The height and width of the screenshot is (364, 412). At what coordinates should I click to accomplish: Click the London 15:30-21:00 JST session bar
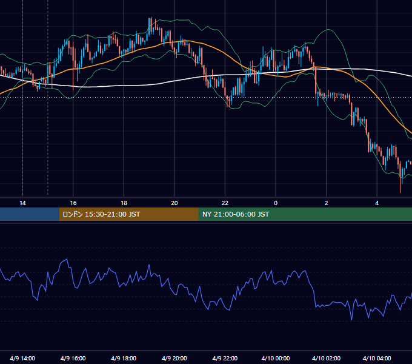tap(128, 214)
